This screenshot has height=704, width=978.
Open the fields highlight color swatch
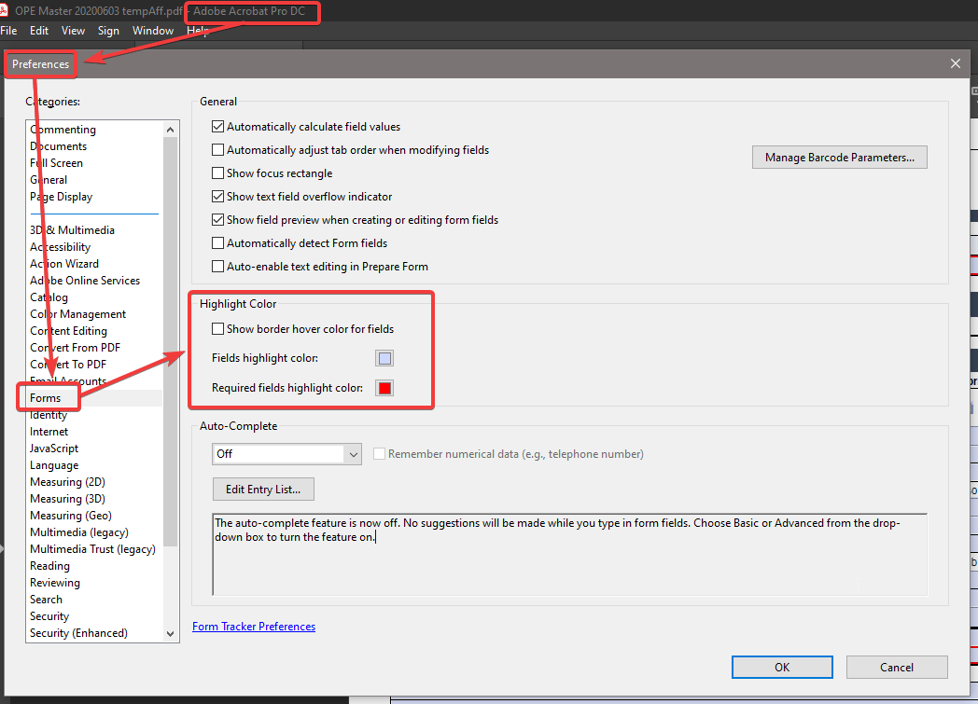pos(383,358)
